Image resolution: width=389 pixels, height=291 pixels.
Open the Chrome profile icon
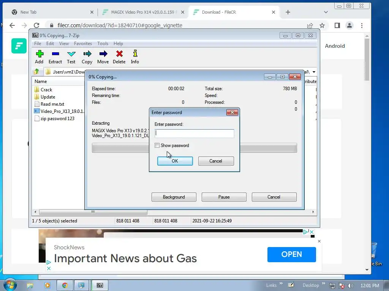[349, 25]
